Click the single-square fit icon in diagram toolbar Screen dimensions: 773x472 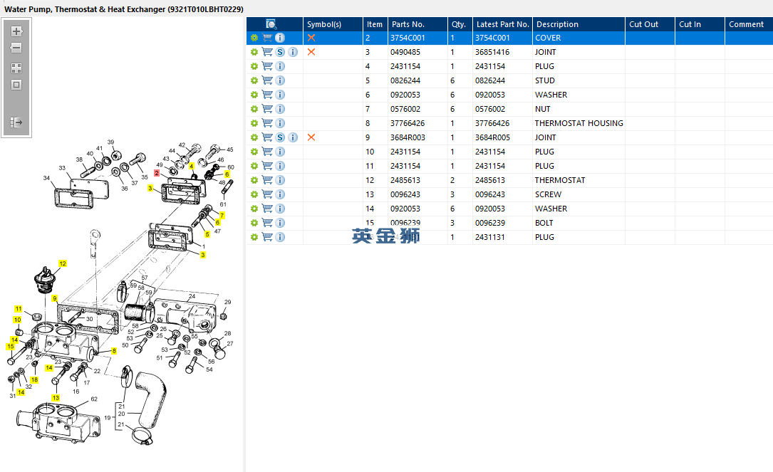(x=16, y=85)
